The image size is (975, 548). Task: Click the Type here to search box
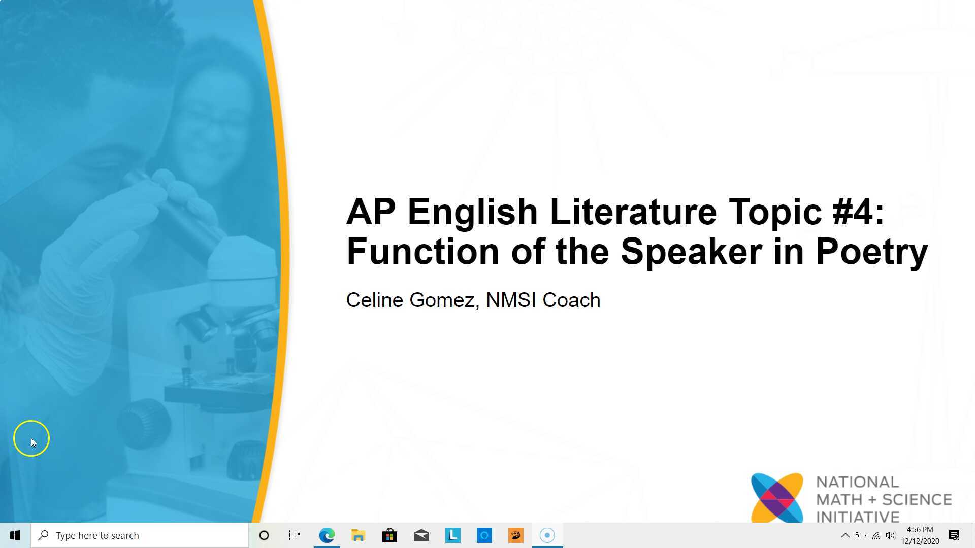[140, 535]
